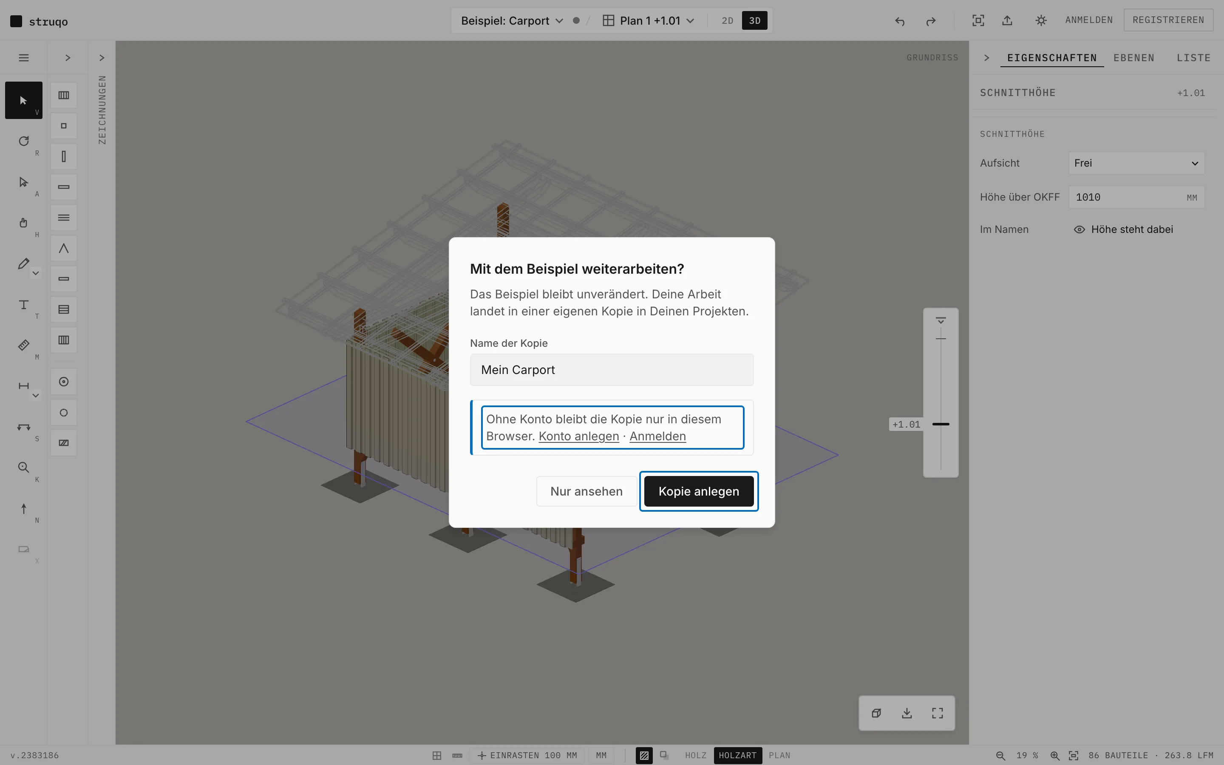Open the Plan 1 +1.01 dropdown
Image resolution: width=1224 pixels, height=765 pixels.
649,21
